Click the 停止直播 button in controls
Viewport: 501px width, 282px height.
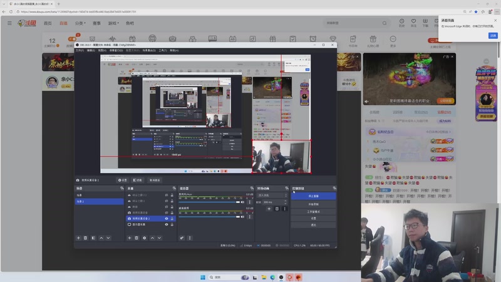[x=313, y=196]
